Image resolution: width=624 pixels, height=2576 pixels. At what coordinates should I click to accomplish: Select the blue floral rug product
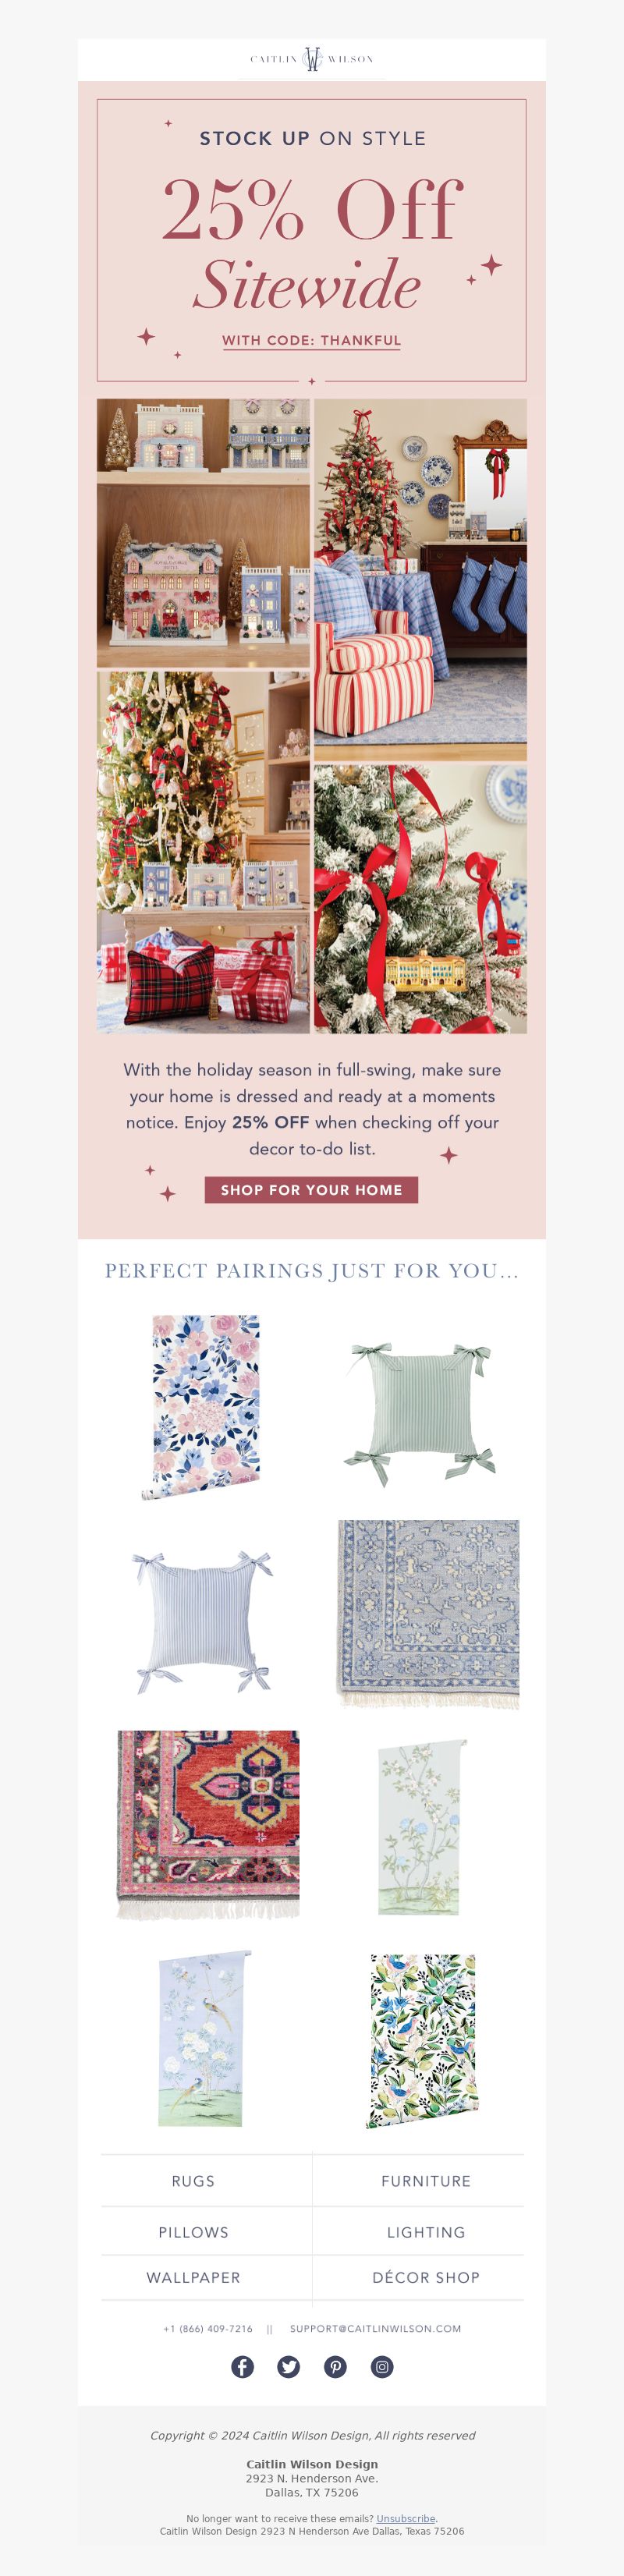[428, 1614]
